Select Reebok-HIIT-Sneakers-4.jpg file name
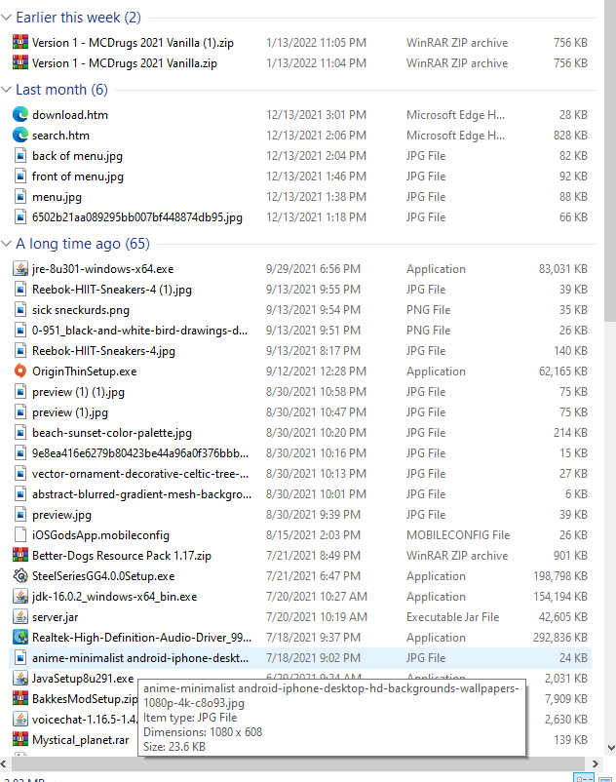 pyautogui.click(x=103, y=351)
